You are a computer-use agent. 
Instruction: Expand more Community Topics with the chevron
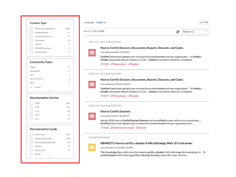click(x=50, y=90)
